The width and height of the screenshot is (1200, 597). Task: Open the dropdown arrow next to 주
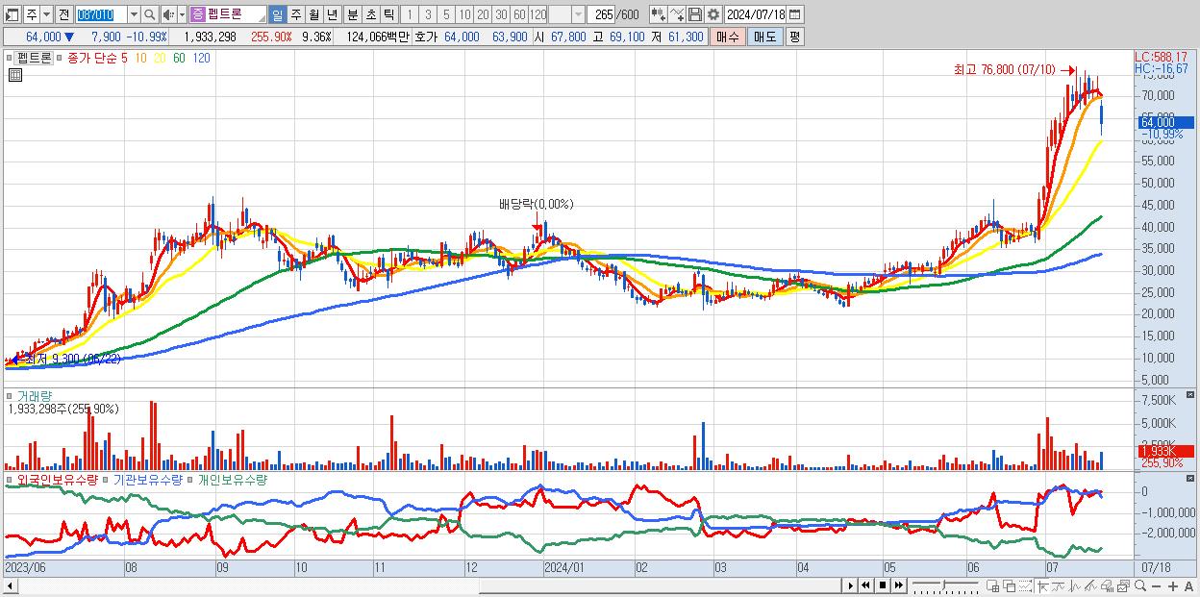coord(46,14)
